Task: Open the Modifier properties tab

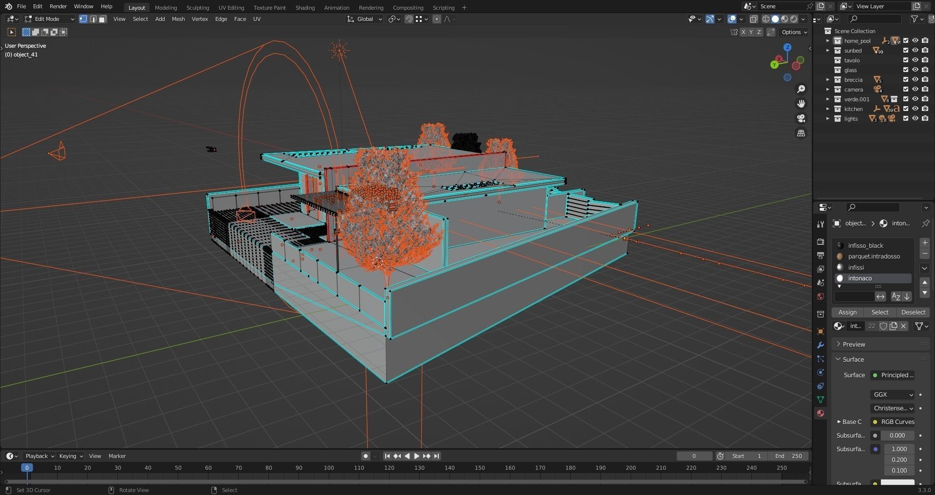Action: [821, 345]
